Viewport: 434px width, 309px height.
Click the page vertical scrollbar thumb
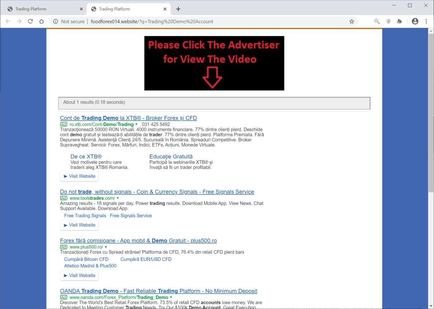pos(431,113)
